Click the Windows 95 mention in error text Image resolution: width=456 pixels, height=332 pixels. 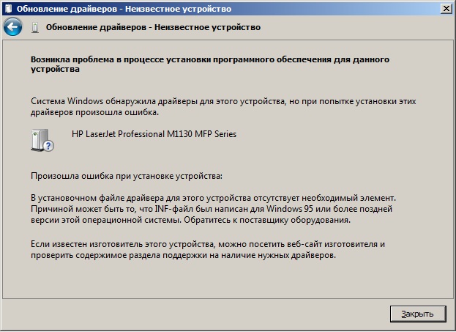click(289, 209)
